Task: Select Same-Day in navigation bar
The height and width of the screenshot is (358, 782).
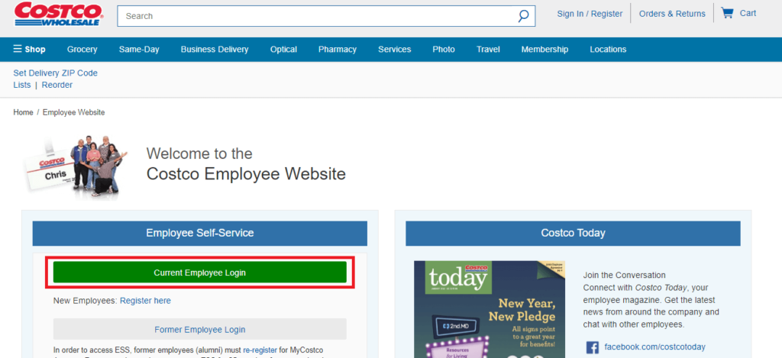Action: tap(139, 50)
